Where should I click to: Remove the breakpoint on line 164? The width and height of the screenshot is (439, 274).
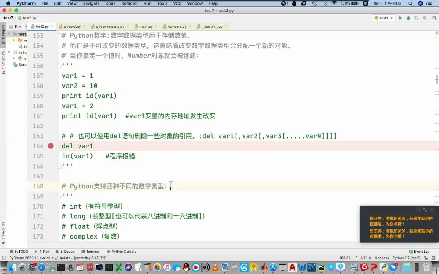click(x=51, y=146)
